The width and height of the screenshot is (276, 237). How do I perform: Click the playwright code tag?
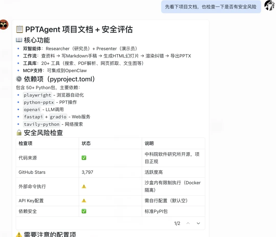point(38,95)
